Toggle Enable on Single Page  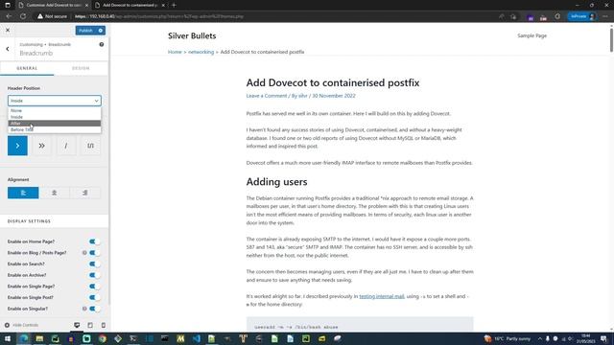(94, 287)
